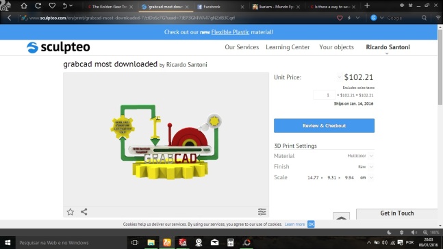Edit scale value 14.77
443x249 pixels.
click(313, 178)
